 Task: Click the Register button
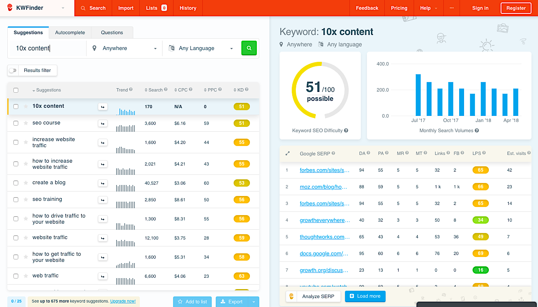pyautogui.click(x=516, y=8)
